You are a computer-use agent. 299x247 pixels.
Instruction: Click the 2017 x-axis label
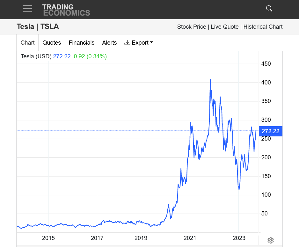pyautogui.click(x=97, y=238)
